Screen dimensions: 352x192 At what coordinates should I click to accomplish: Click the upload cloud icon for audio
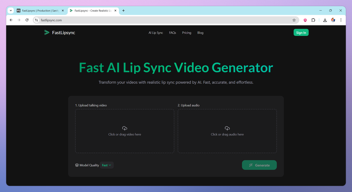pos(227,128)
